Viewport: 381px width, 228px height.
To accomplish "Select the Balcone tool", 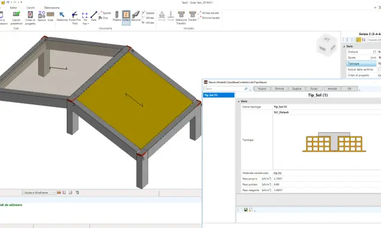I will point(136,17).
